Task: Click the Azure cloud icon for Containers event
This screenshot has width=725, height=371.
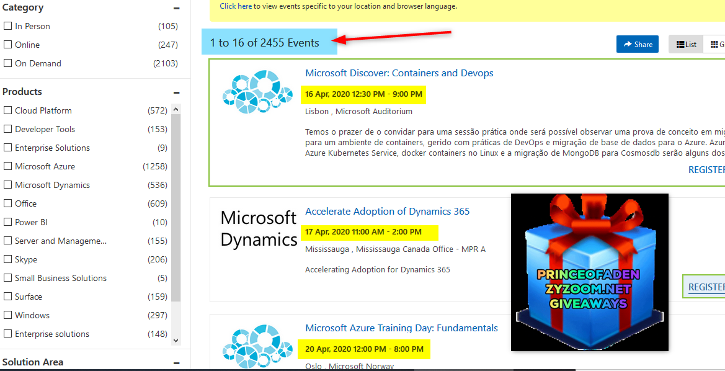Action: [257, 91]
